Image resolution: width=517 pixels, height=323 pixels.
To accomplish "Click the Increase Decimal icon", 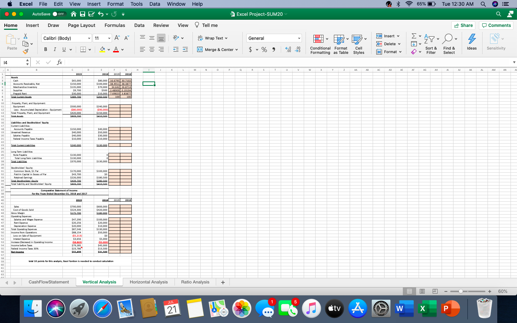I will tap(288, 50).
